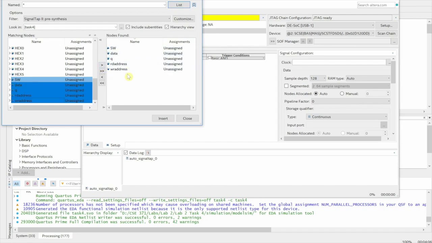Open the Hardware dropdown DE-SoC USB-1
Viewport: 432px width, 243px height.
click(330, 25)
